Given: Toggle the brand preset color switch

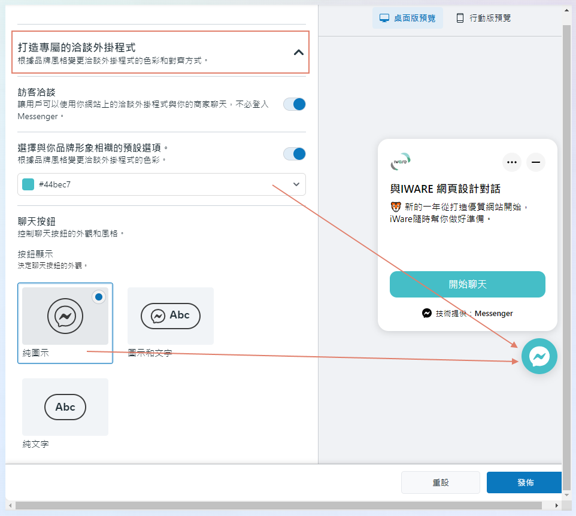Looking at the screenshot, I should coord(295,154).
